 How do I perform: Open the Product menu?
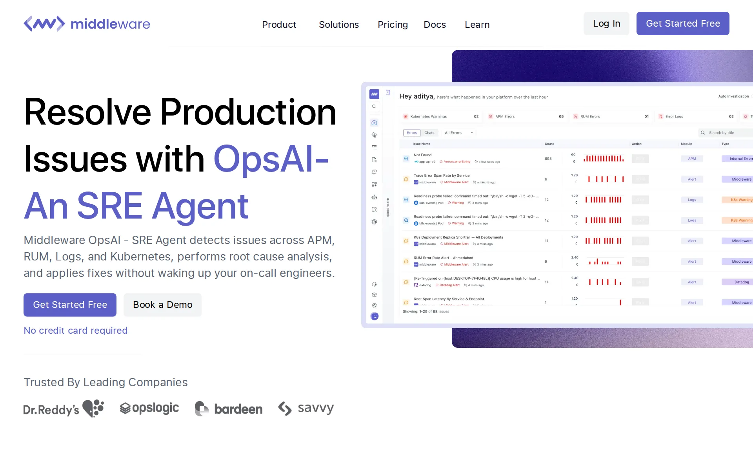[x=279, y=24]
